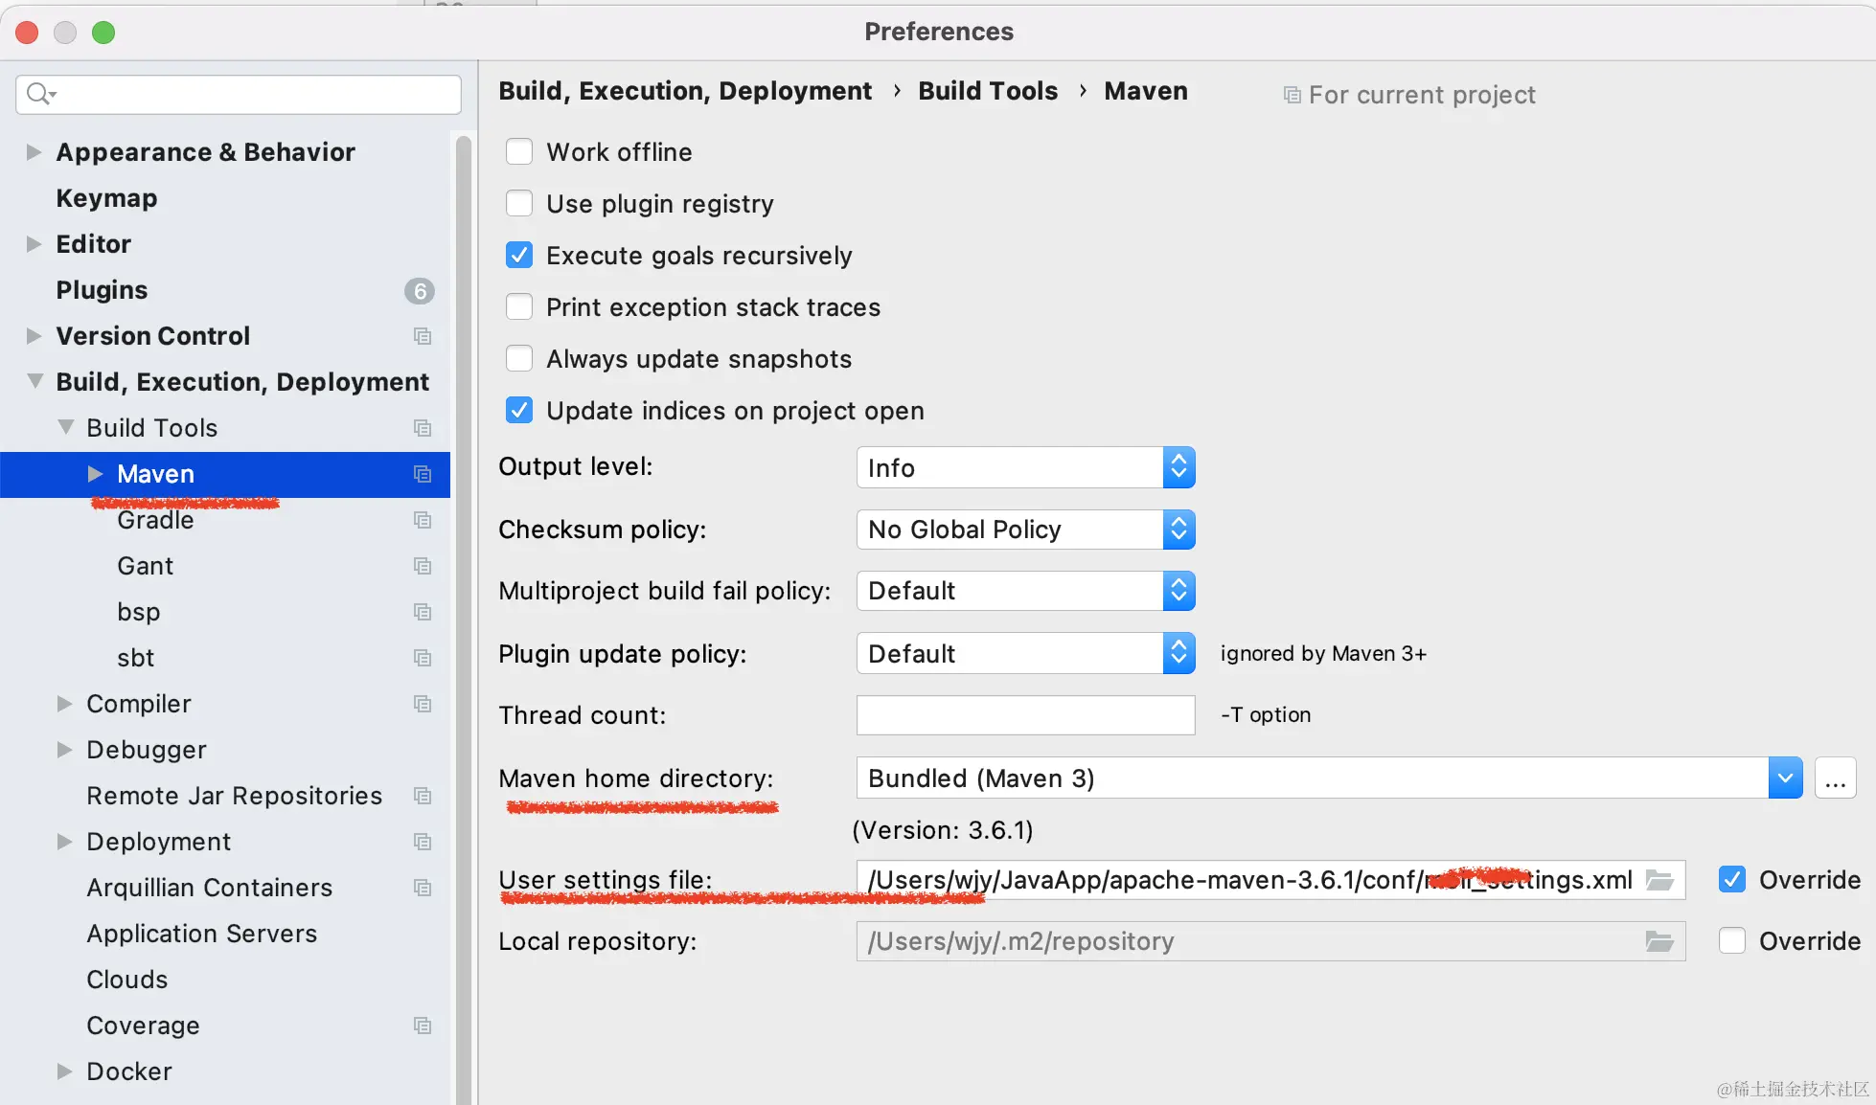Screen dimensions: 1876x1105
Task: Click folder browse icon for User settings file
Action: click(1659, 880)
